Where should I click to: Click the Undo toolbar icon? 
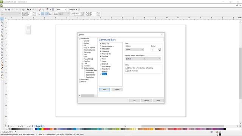click(28, 9)
